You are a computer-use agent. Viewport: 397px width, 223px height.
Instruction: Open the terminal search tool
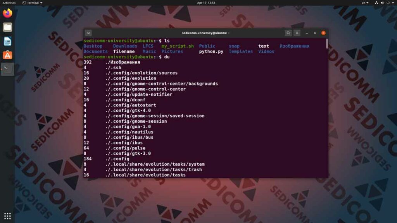(288, 33)
